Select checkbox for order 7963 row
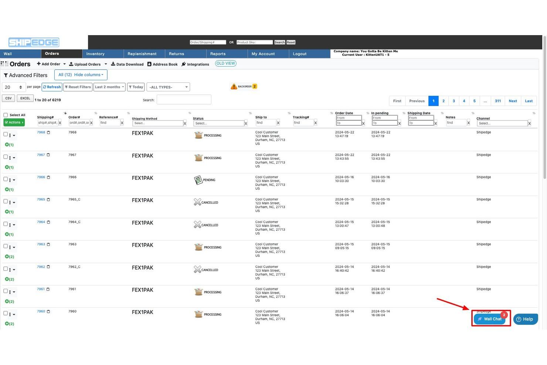547x365 pixels. (6, 246)
